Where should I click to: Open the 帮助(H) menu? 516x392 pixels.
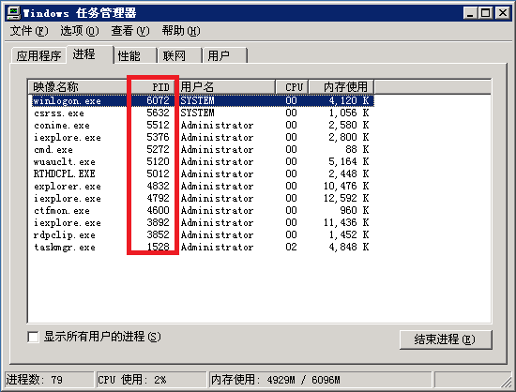pyautogui.click(x=181, y=31)
